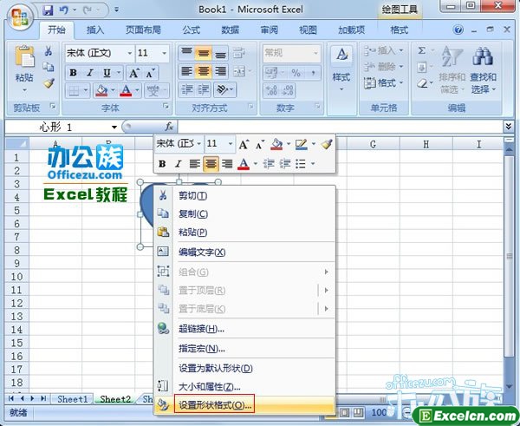Click the formula bar input field
The width and height of the screenshot is (520, 426).
(341, 127)
